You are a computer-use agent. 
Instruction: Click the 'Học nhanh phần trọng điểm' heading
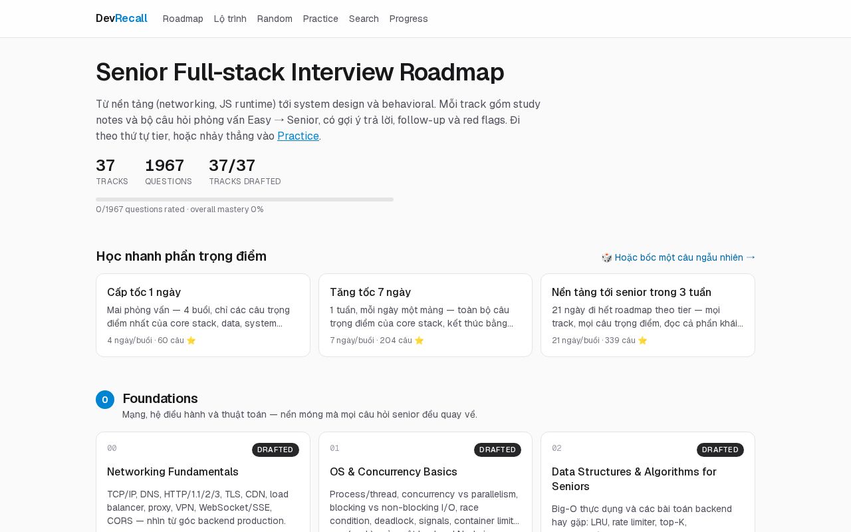pyautogui.click(x=181, y=256)
